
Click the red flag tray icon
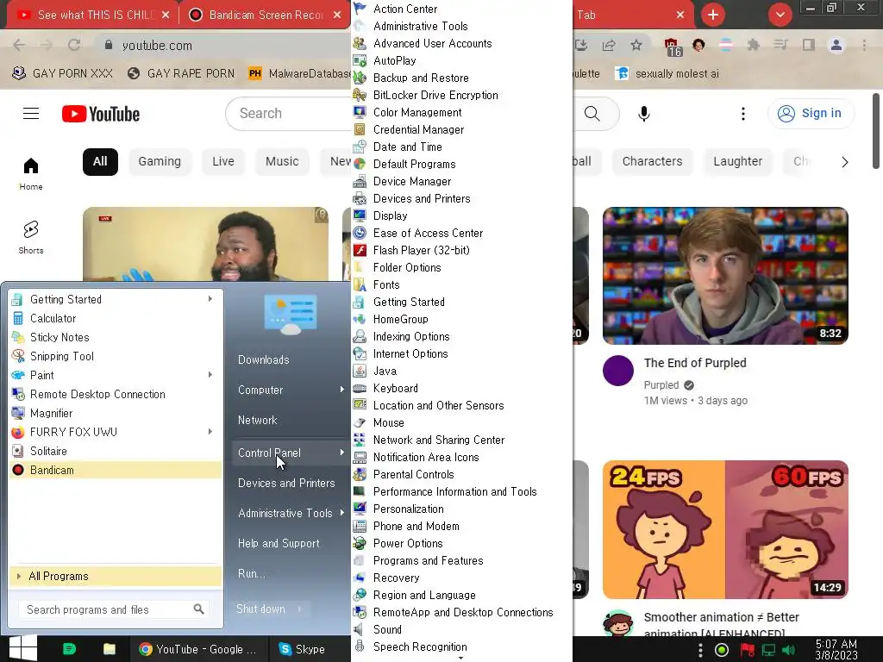point(748,650)
